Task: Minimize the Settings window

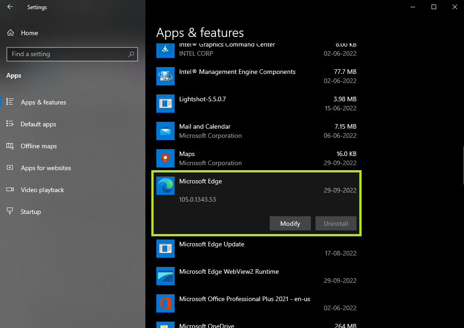Action: click(x=413, y=7)
